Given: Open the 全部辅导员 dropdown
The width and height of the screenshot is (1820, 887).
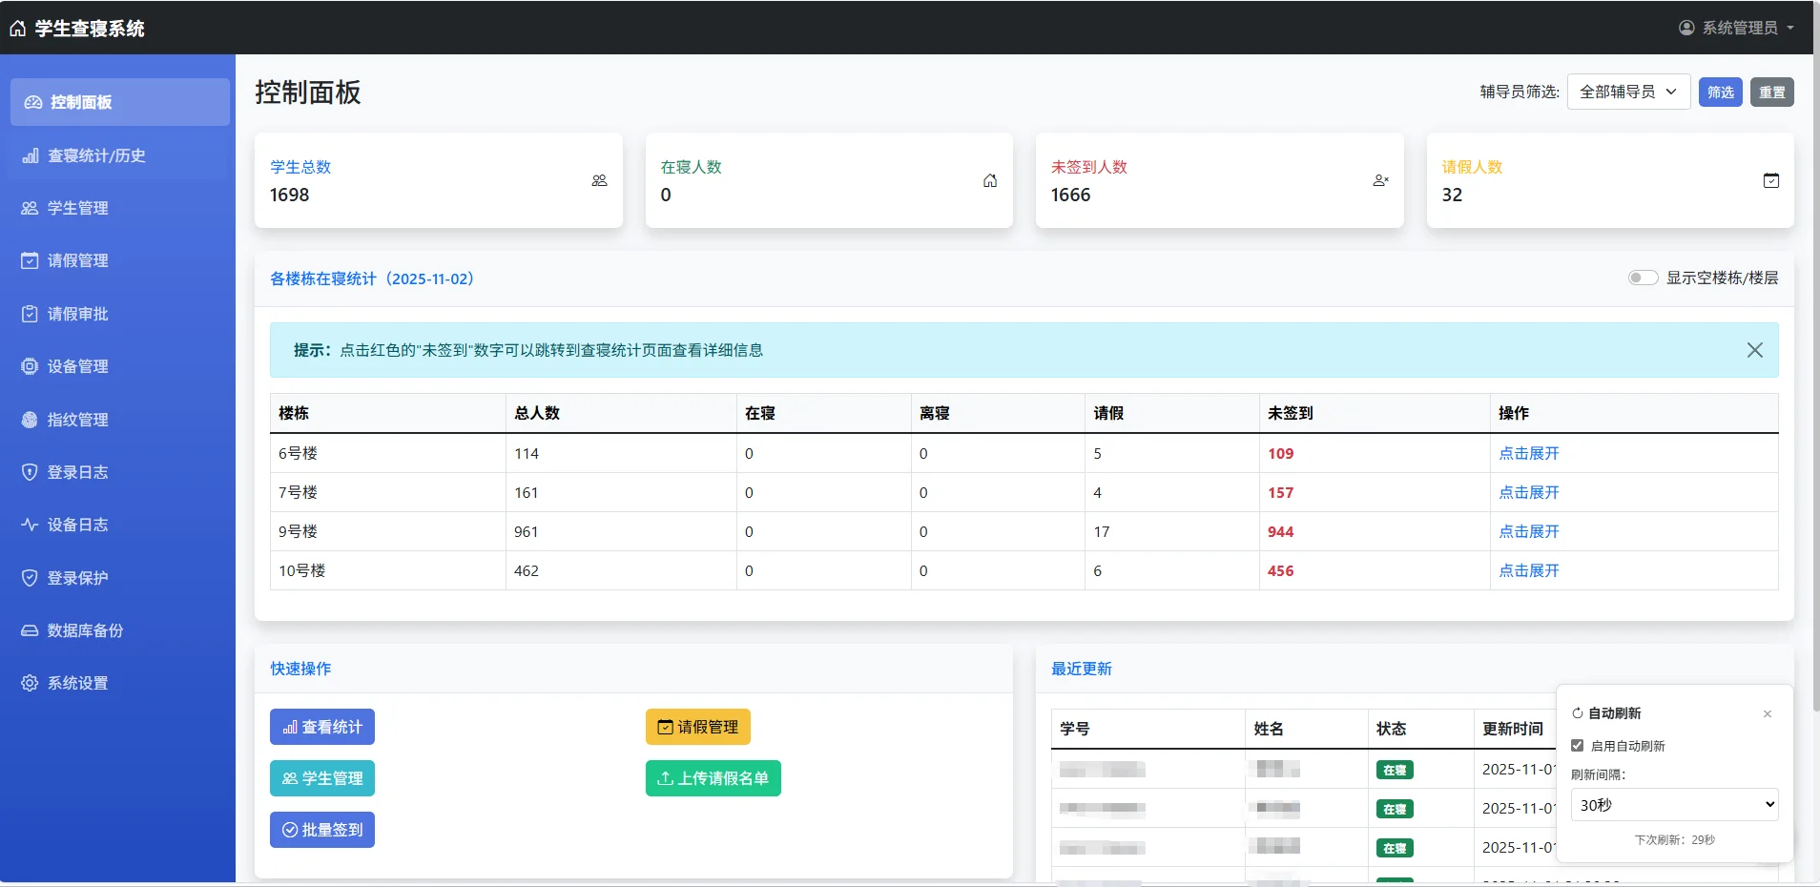Looking at the screenshot, I should (x=1627, y=92).
